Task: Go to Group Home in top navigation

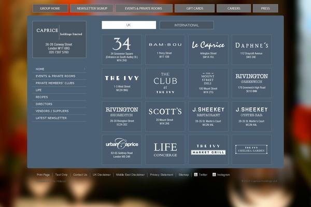Action: tap(50, 8)
